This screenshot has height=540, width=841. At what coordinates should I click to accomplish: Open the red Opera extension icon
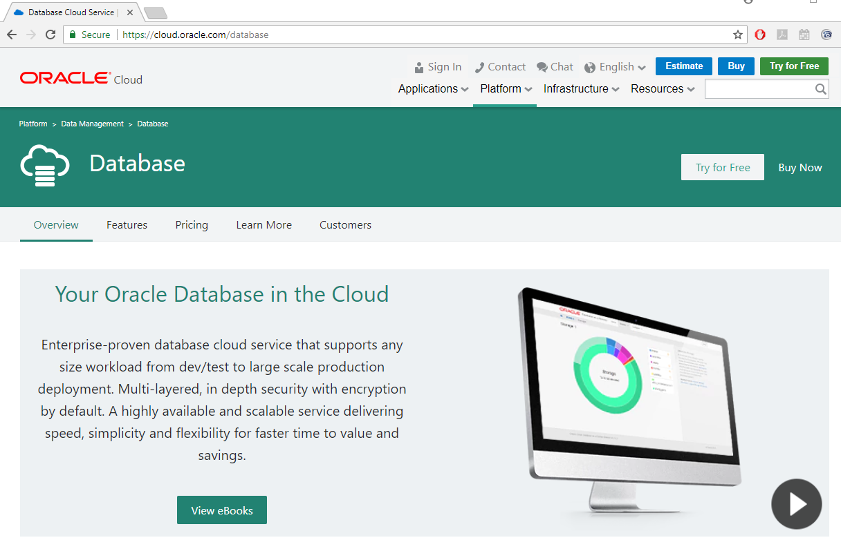click(760, 35)
